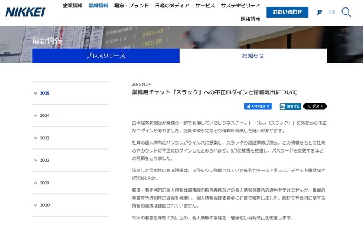Screen dimensions: 363x226
Task: Open 理念・ブランド menu
Action: 132,6
